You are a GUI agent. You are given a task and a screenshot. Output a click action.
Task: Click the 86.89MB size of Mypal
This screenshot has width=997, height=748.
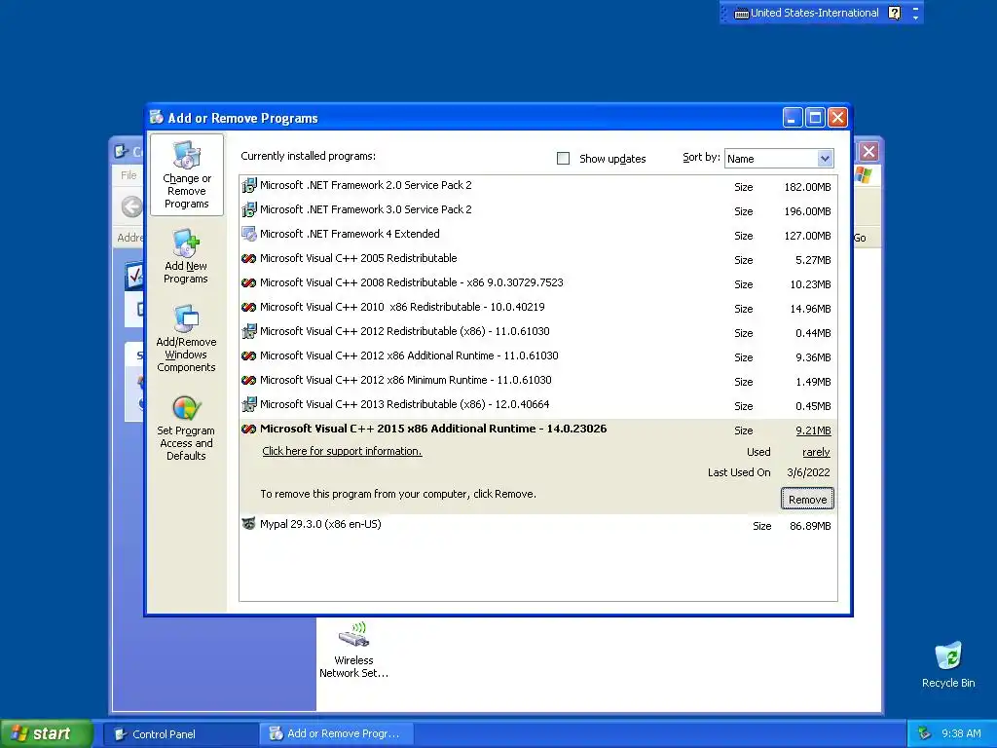(x=810, y=526)
